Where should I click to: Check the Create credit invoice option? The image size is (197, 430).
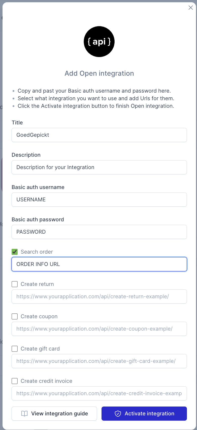click(x=15, y=381)
